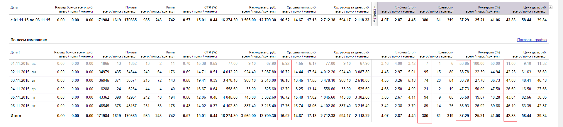Sort by Ср. расход за день контекст
The image size is (563, 127).
coord(363,57)
